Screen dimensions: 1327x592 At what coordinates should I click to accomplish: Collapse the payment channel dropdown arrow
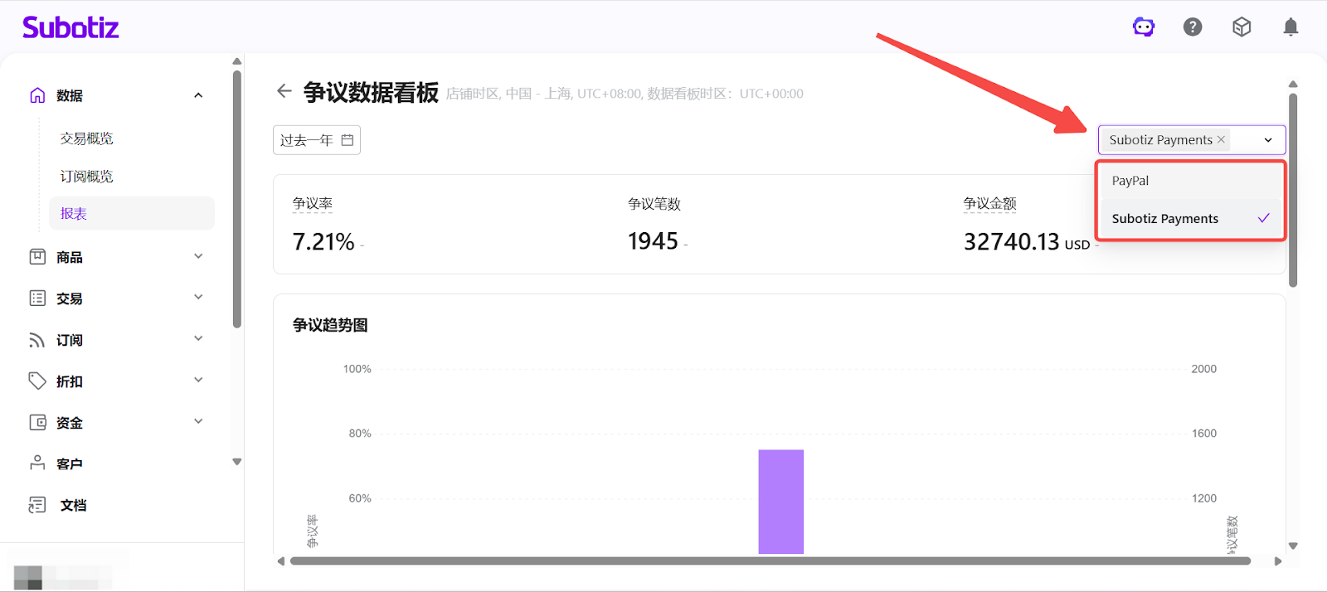[x=1268, y=140]
